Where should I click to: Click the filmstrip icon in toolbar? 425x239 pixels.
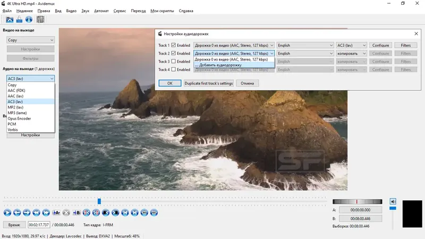[40, 20]
